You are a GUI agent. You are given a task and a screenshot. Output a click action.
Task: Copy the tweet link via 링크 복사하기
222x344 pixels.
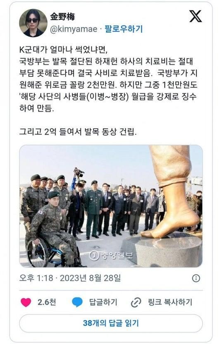click(170, 302)
